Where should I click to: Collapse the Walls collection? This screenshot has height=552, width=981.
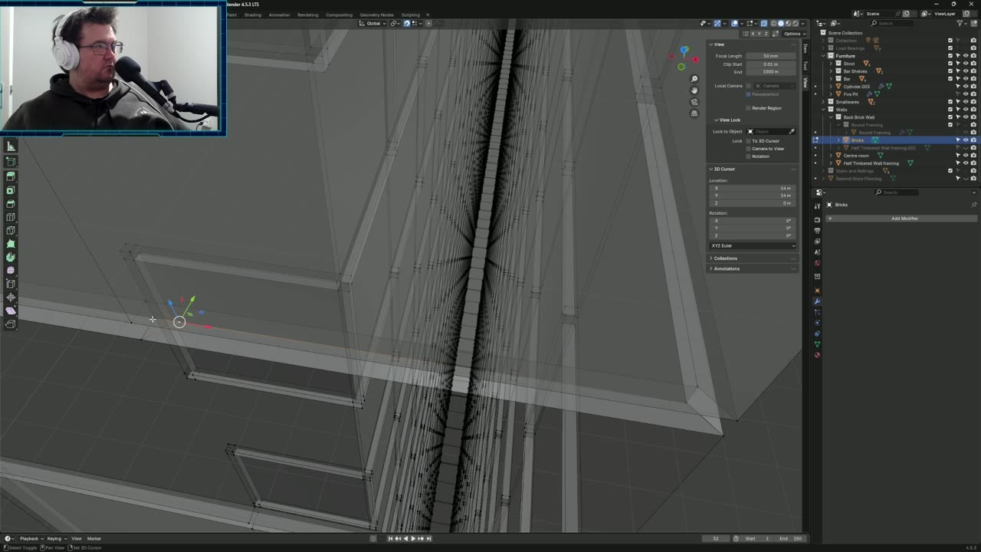823,110
